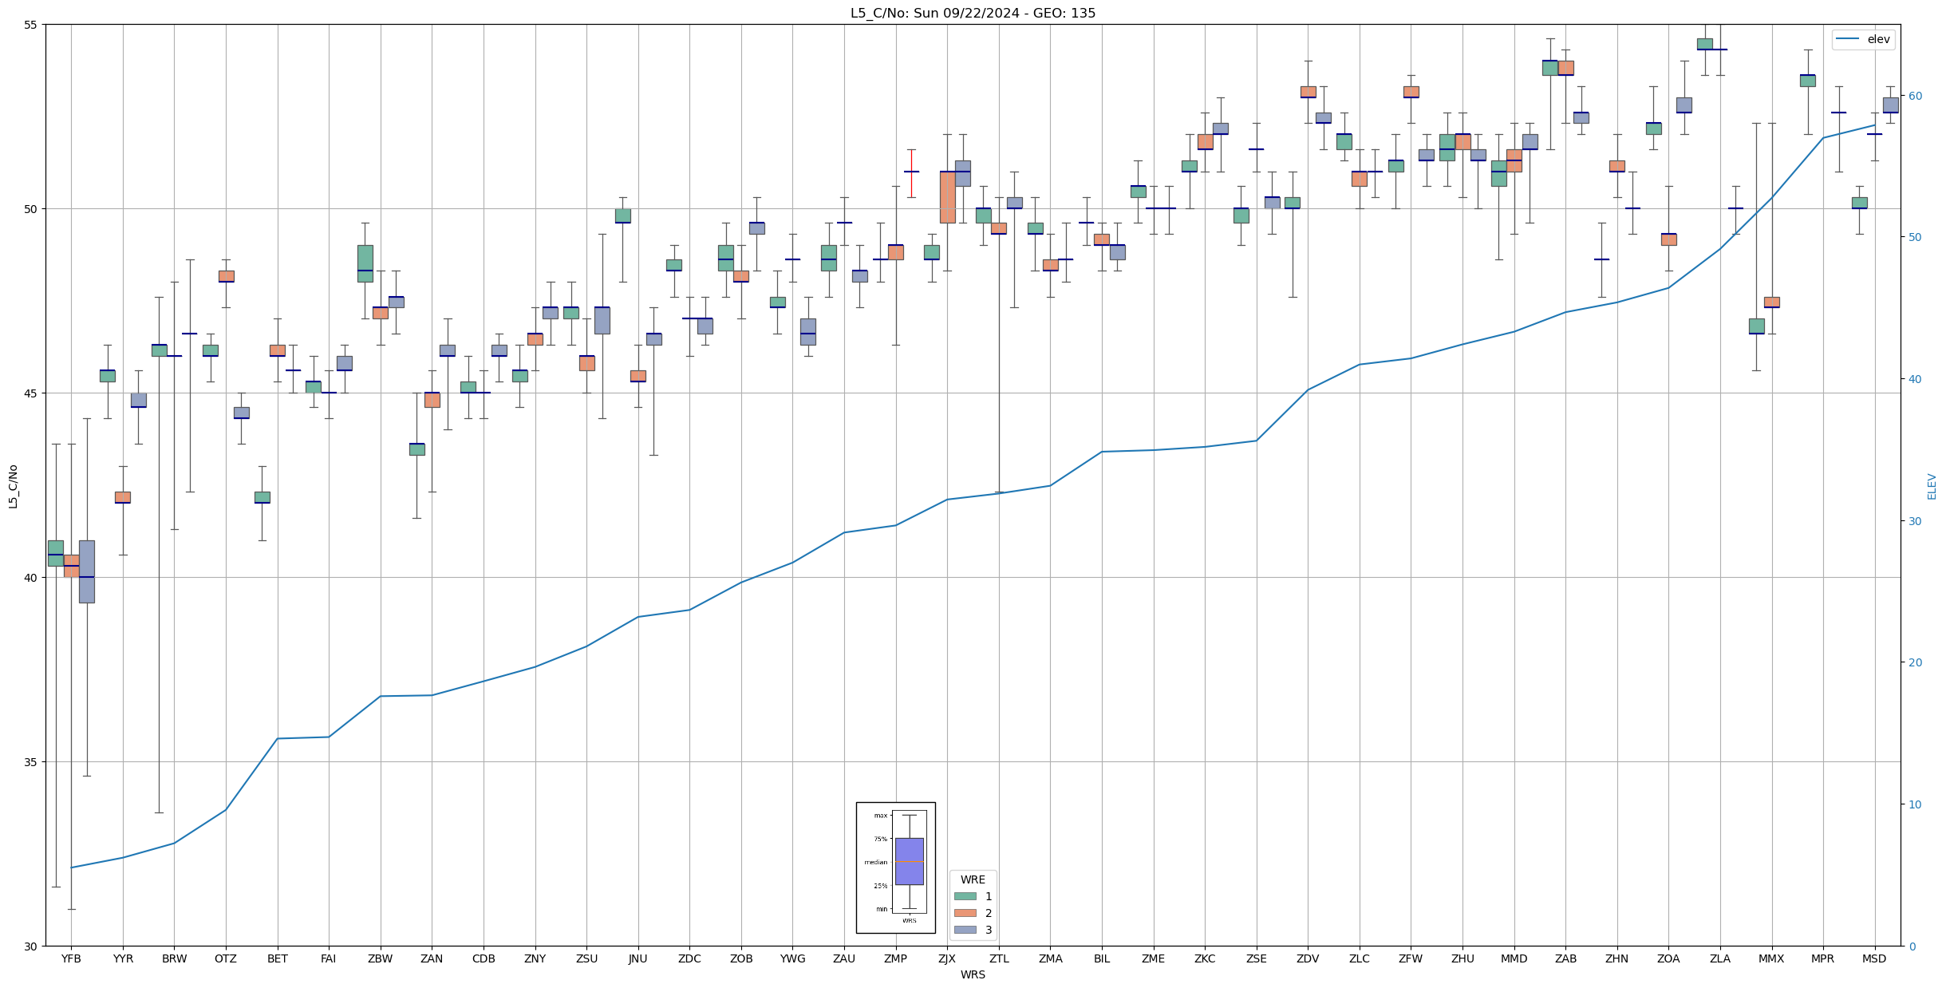1946x988 pixels.
Task: Click the WRS x-axis title
Action: (x=973, y=974)
